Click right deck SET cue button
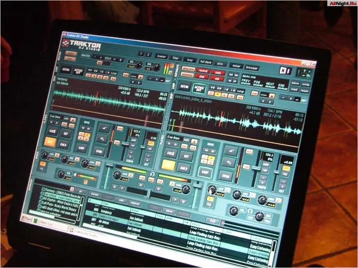The height and width of the screenshot is (268, 358). pos(186,157)
